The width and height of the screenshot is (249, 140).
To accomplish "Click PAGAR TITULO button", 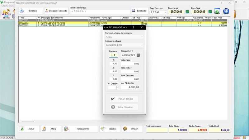I will 124,99.
